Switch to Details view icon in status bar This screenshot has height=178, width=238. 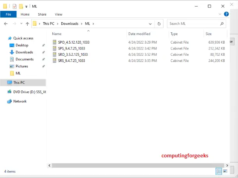(x=218, y=171)
